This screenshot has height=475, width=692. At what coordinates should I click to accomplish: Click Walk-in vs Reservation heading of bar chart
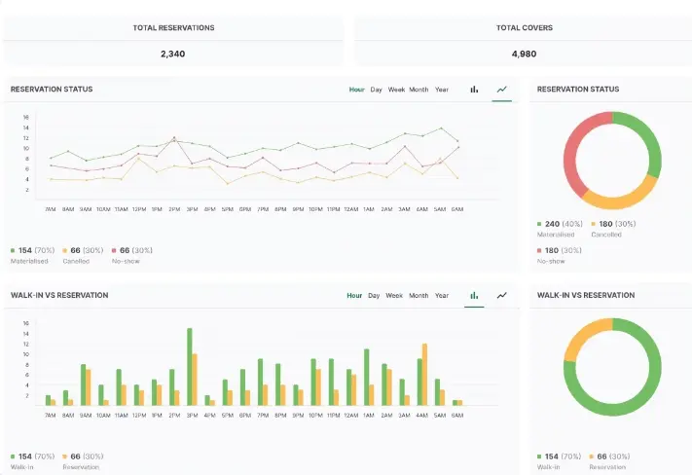(59, 295)
